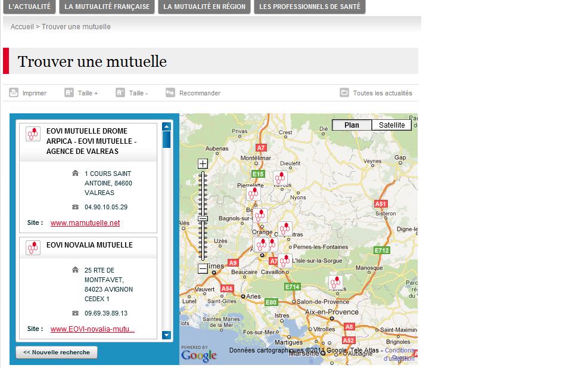Click address '1 COURS SAINT ANTOINE, 84600 VALREAS'
The width and height of the screenshot is (572, 368).
point(108,183)
